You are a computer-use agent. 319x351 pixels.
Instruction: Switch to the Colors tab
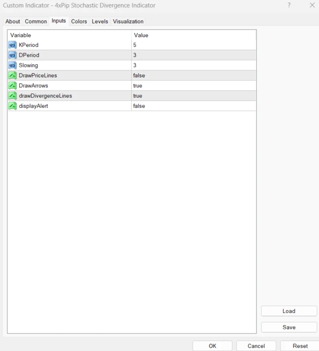[x=79, y=22]
